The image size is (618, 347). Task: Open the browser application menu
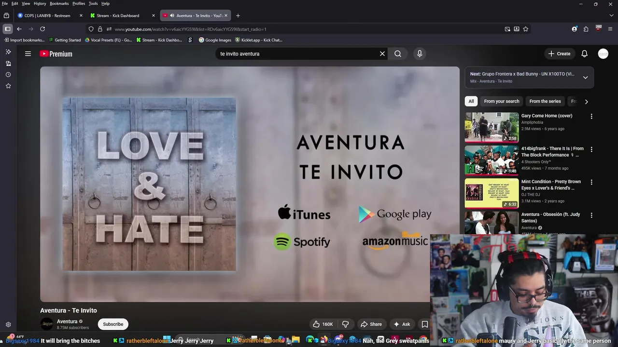[610, 29]
